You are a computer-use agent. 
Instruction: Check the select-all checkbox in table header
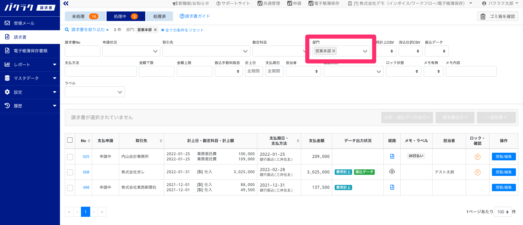70,140
